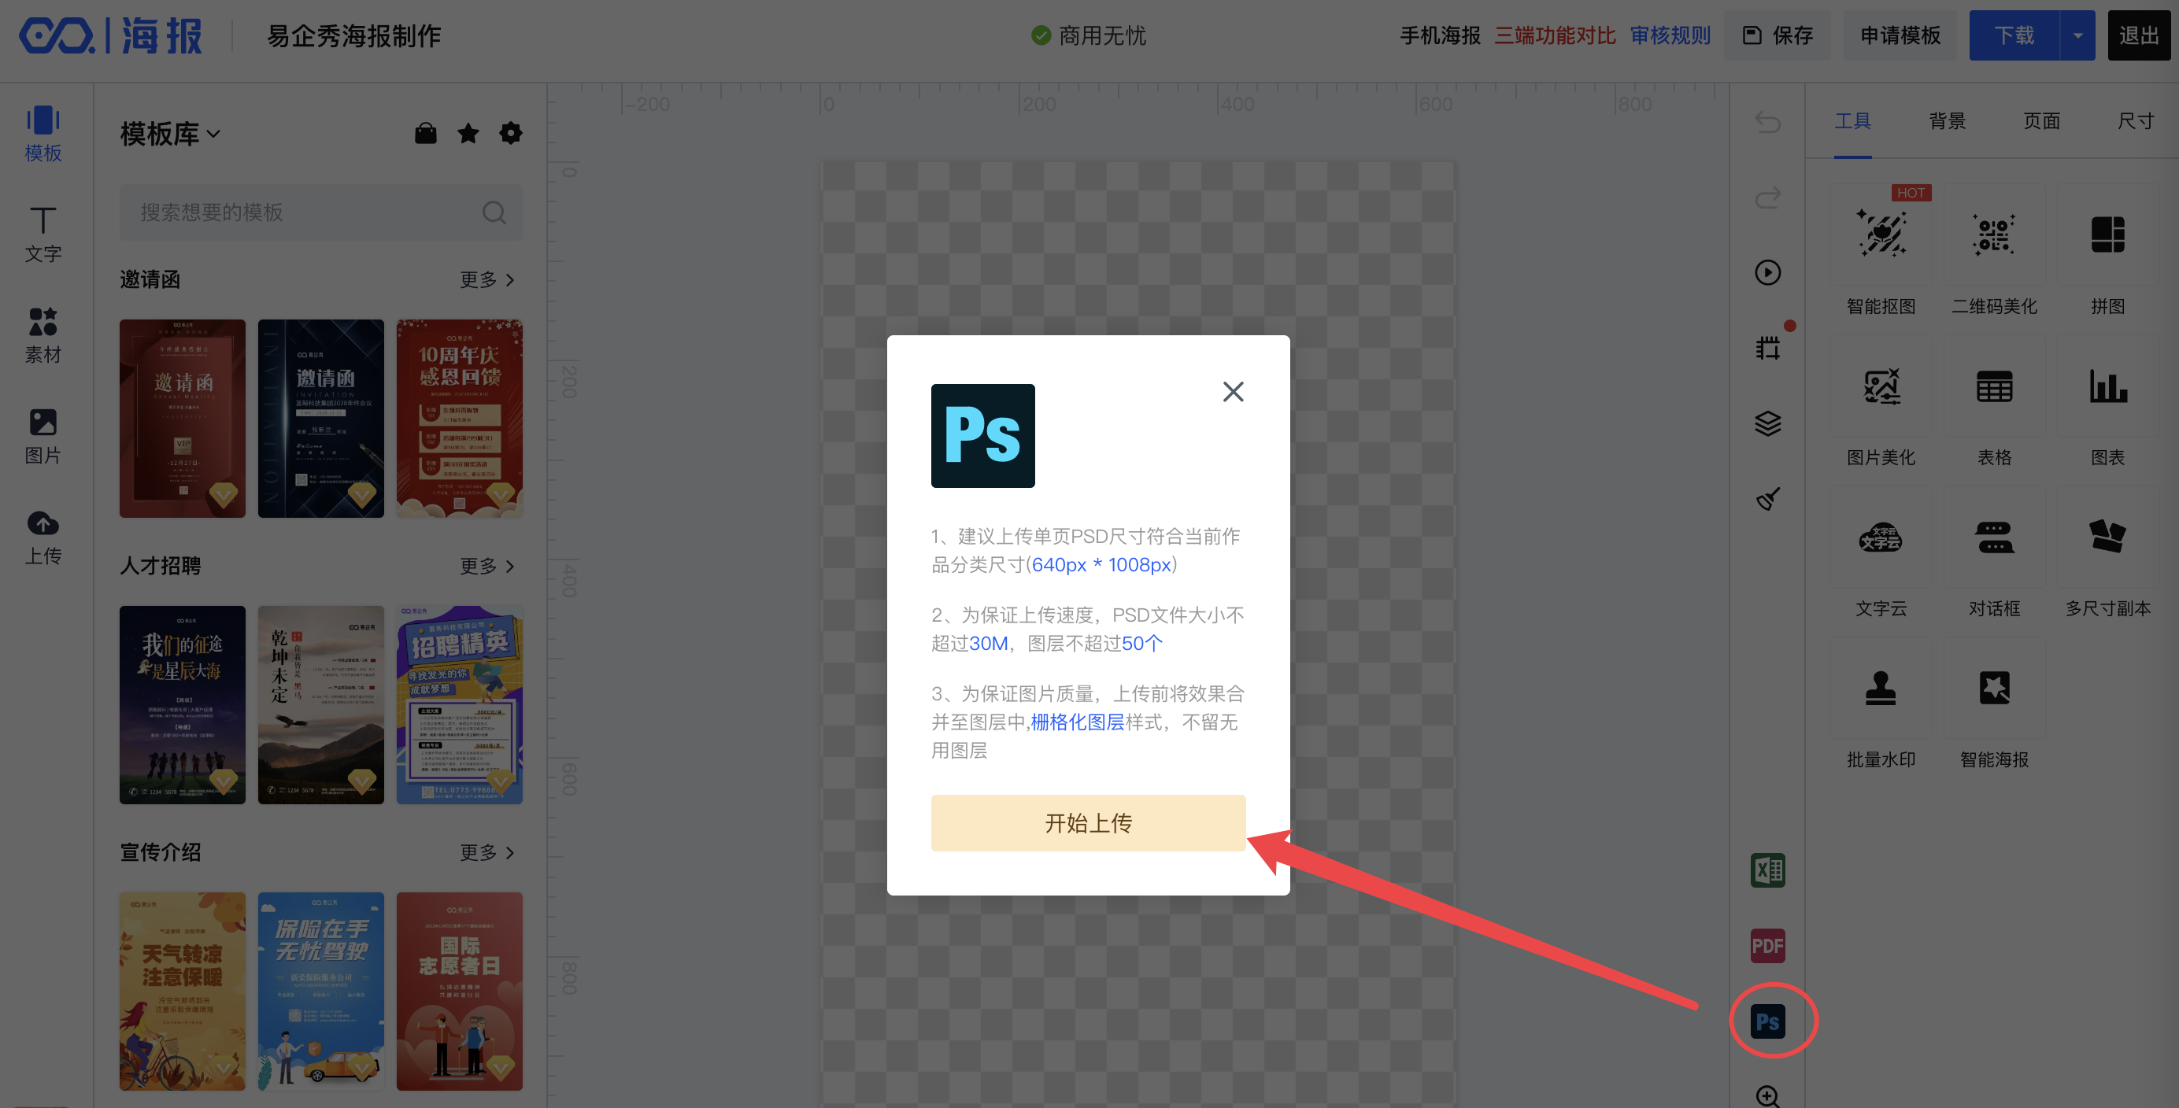Open the 审核规则 link
Viewport: 2179px width, 1108px height.
[1670, 35]
